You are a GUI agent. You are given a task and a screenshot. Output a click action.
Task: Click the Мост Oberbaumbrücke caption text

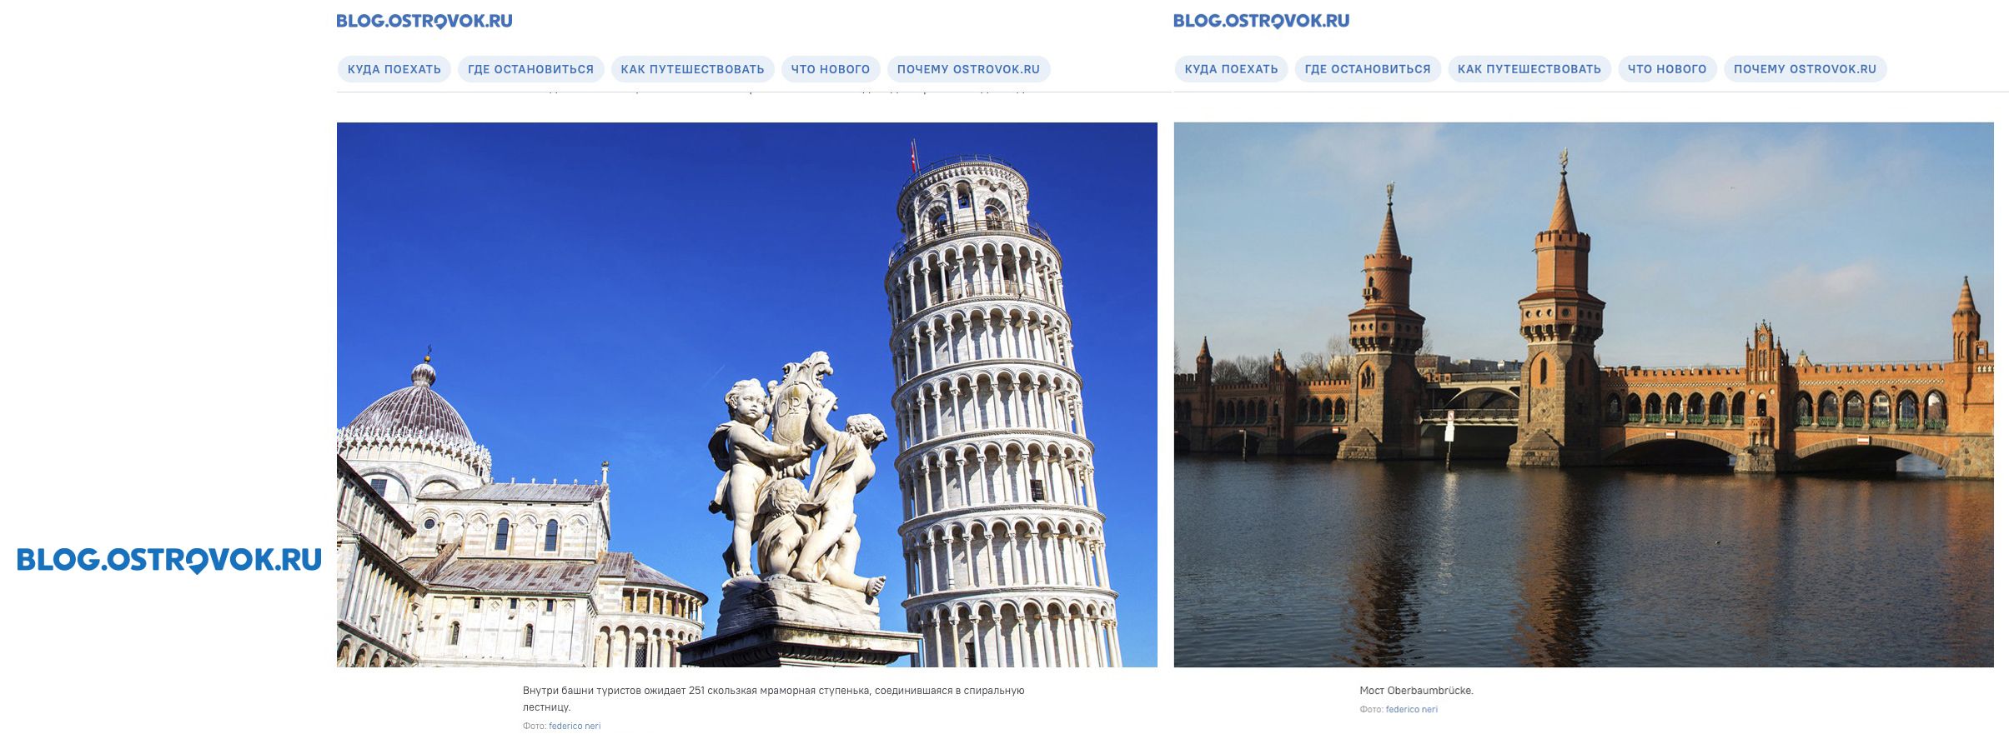pyautogui.click(x=1416, y=691)
